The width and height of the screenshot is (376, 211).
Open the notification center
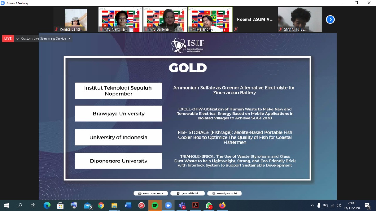367,205
